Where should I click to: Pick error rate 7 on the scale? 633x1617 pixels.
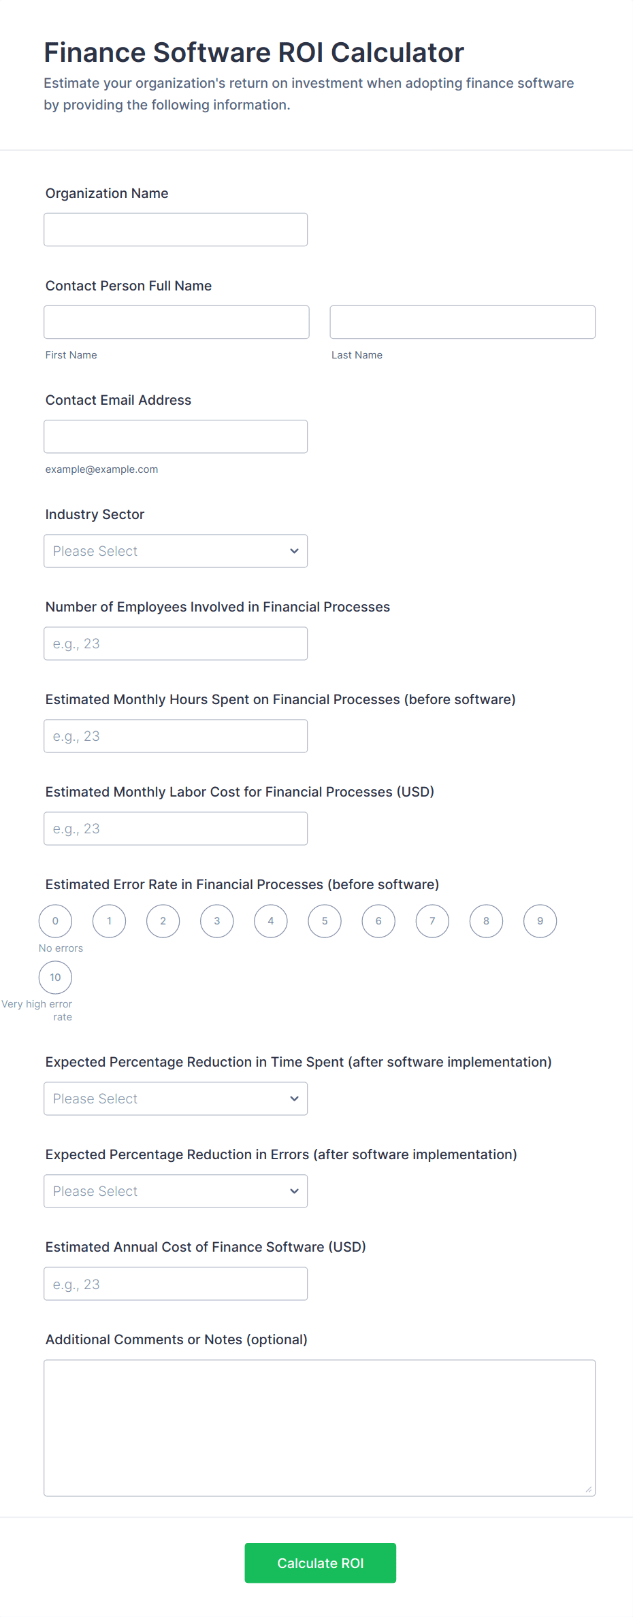(x=432, y=921)
